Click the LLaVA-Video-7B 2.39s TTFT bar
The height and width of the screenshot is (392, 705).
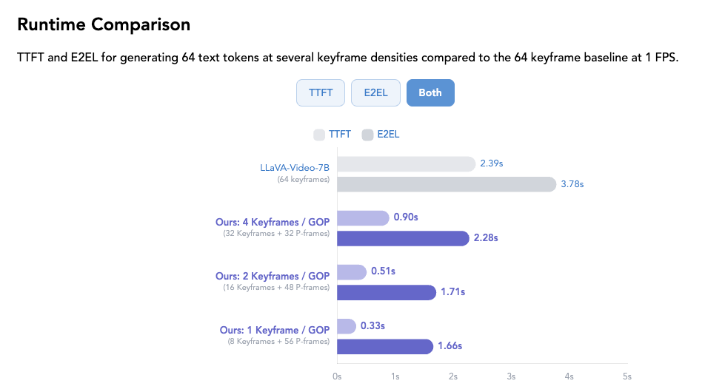406,164
